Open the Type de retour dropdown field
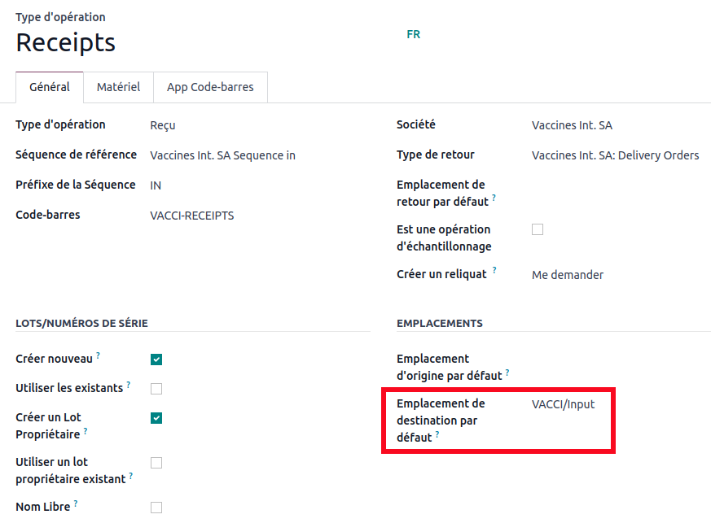The height and width of the screenshot is (523, 711). (615, 155)
